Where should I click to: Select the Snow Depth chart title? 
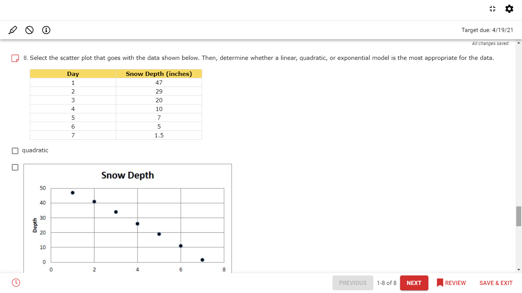coord(127,175)
